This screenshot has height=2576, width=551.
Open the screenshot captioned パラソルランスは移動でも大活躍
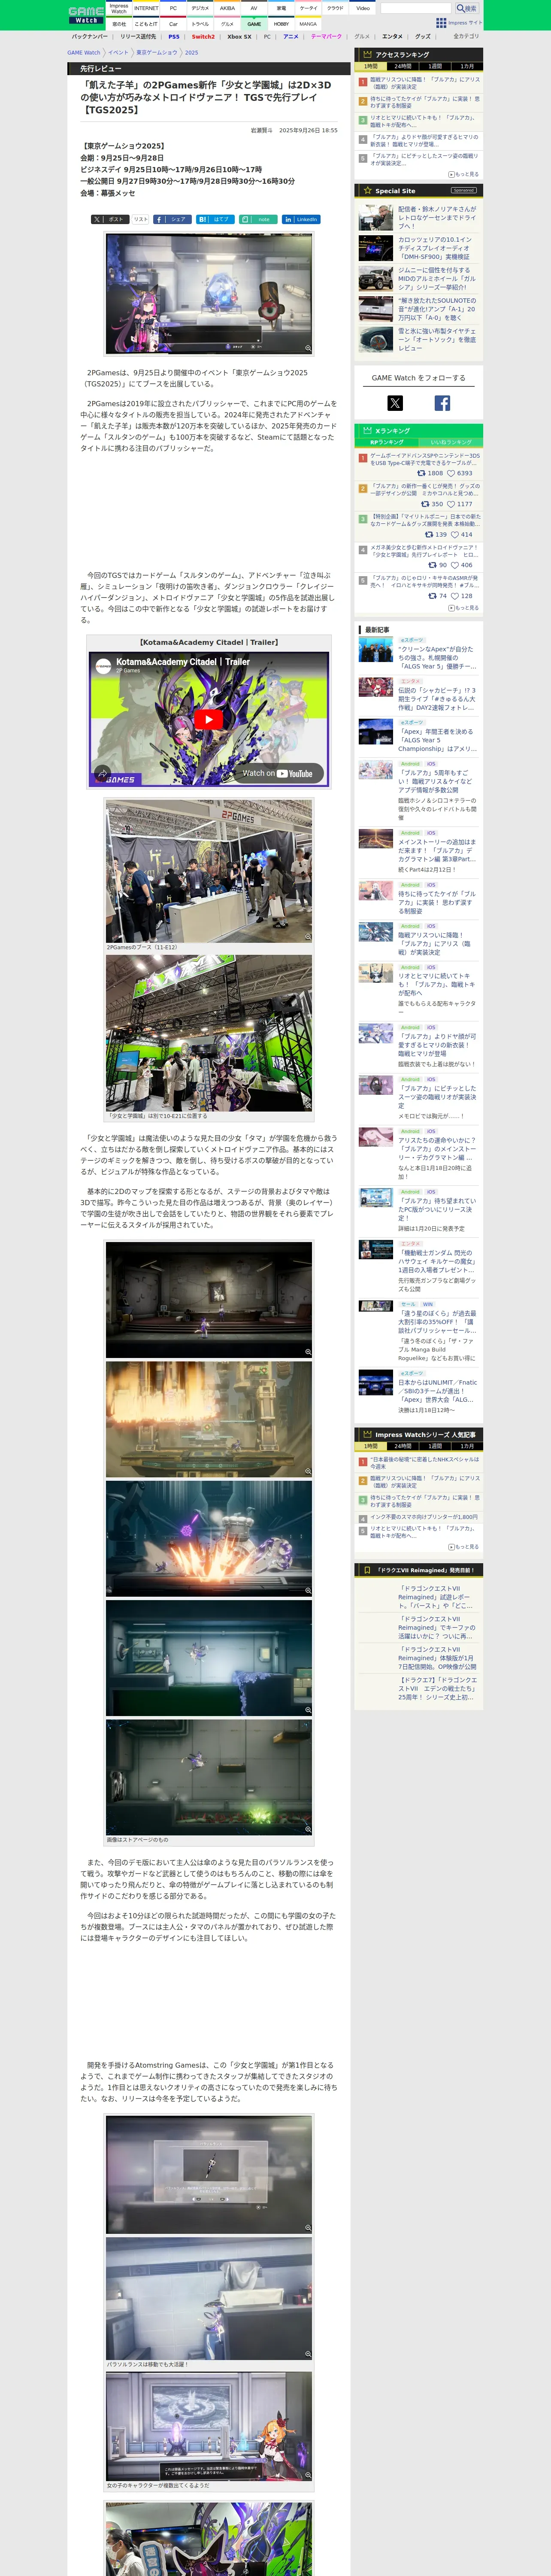(209, 2297)
